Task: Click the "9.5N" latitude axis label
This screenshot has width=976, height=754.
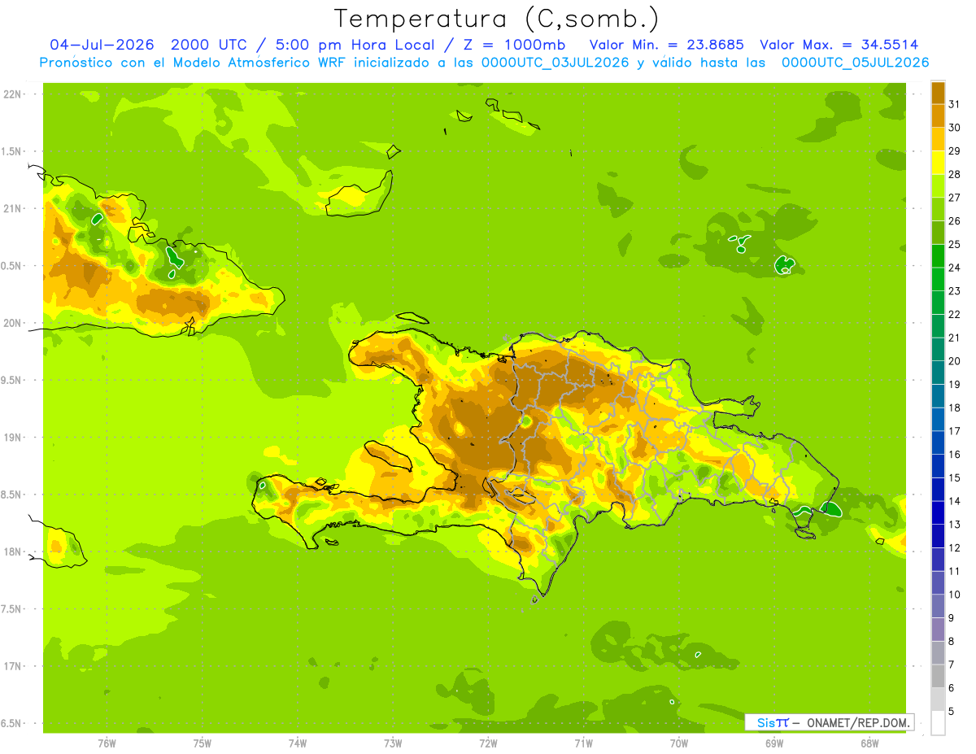Action: (x=13, y=380)
